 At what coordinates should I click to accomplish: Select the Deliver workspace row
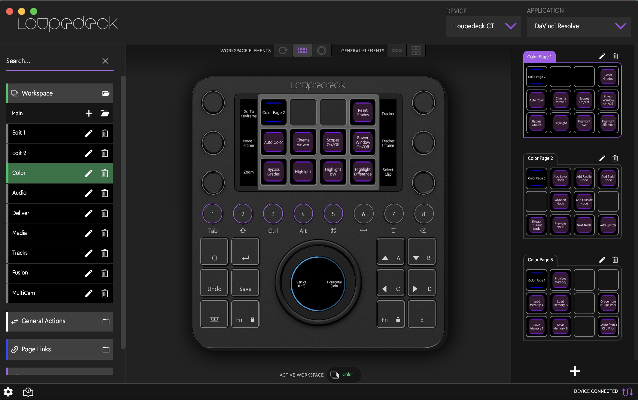click(59, 213)
